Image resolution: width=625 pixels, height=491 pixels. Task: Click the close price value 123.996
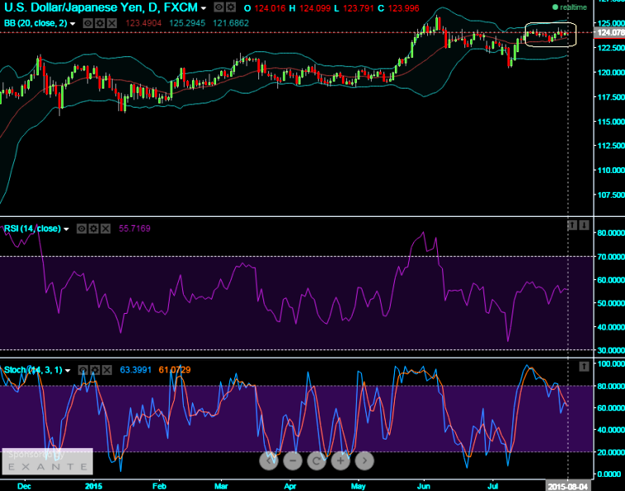(403, 8)
